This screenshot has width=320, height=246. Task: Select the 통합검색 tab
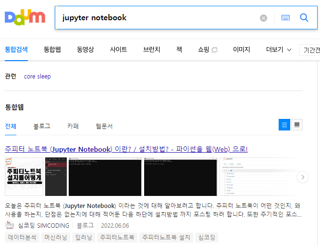(x=16, y=50)
